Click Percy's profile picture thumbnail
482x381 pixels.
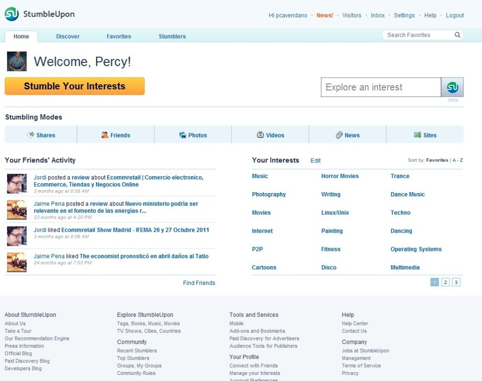tap(17, 62)
